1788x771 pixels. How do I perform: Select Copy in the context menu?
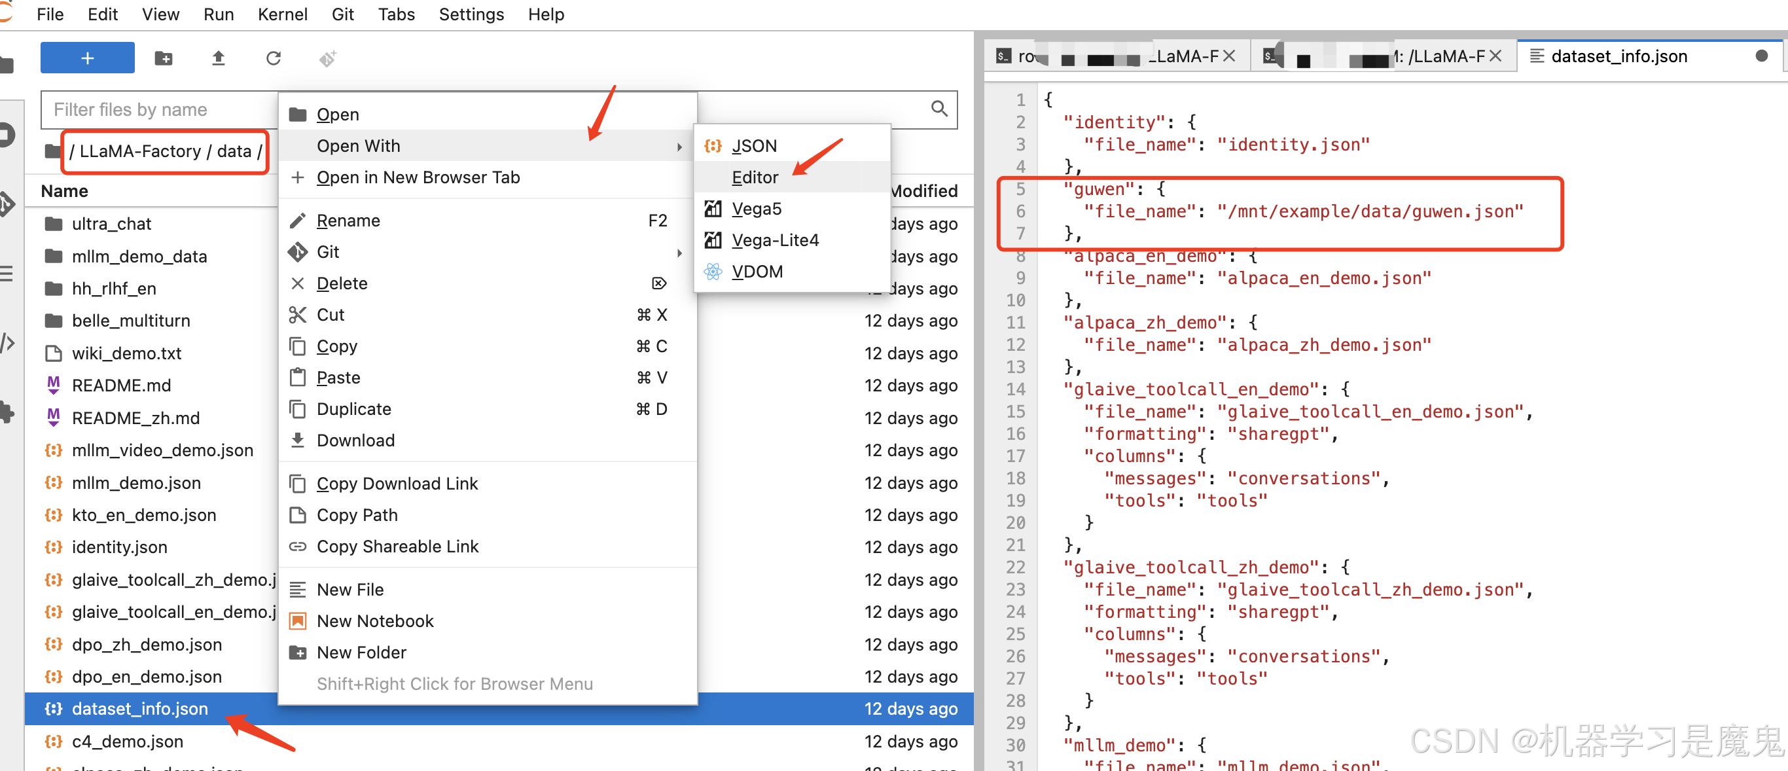click(x=488, y=346)
